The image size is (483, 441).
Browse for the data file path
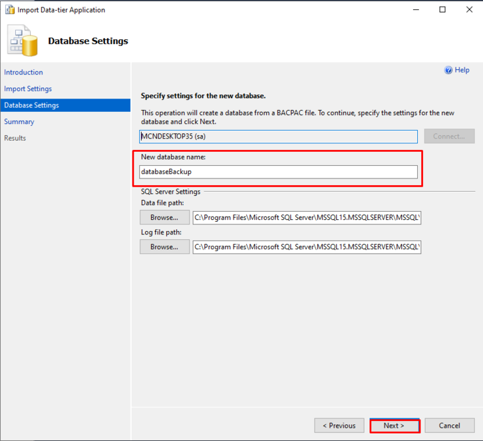(x=164, y=217)
